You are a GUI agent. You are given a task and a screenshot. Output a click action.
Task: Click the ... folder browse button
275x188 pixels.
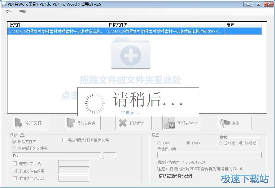point(109,156)
